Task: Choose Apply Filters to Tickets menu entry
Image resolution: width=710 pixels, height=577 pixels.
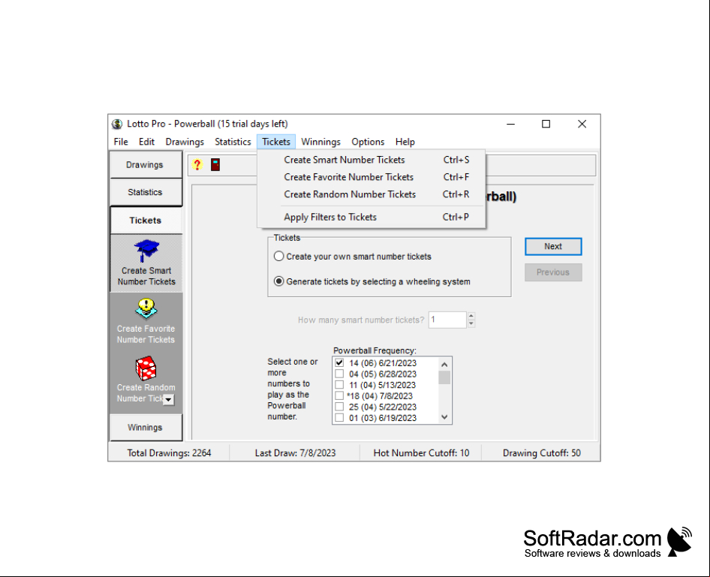Action: click(372, 218)
